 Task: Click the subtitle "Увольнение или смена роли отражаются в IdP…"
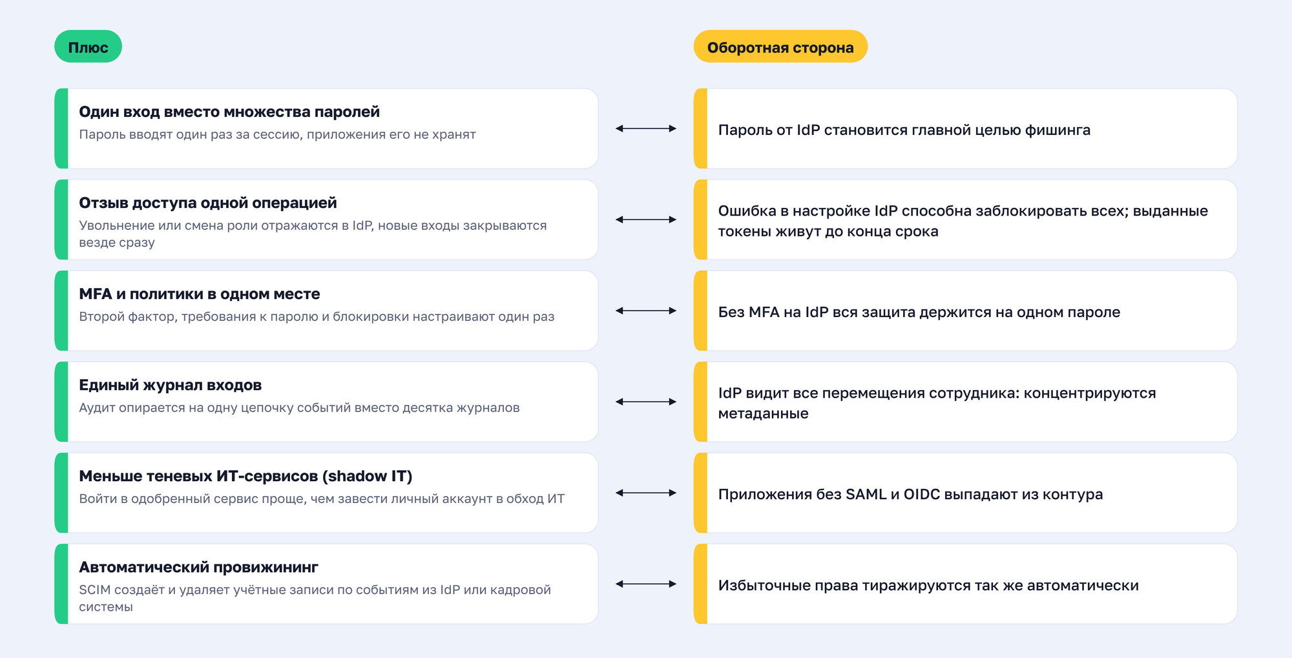coord(313,234)
